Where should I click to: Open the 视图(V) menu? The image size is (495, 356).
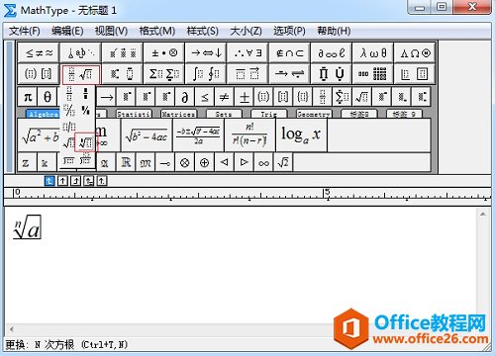coord(111,31)
